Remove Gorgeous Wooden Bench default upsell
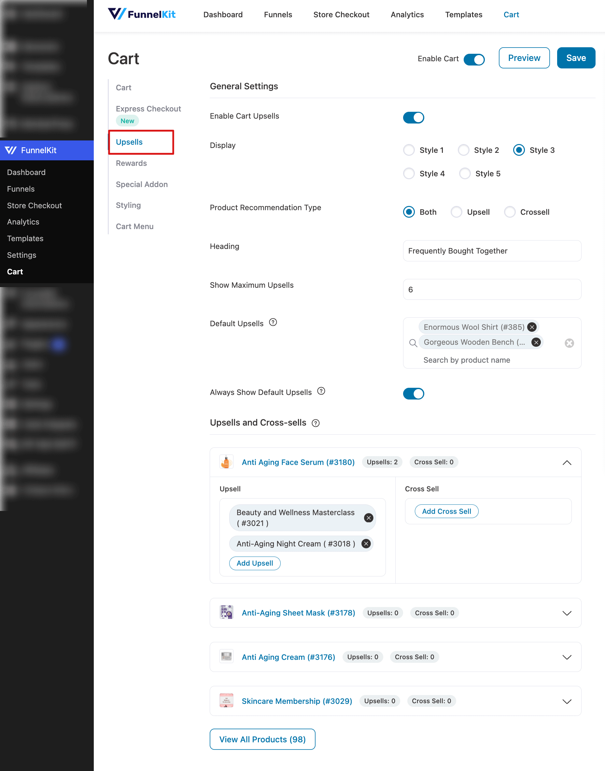 pos(536,342)
